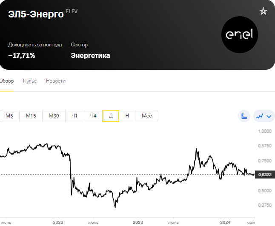This screenshot has width=275, height=226.
Task: Choose the Ч1 hourly interval
Action: point(74,116)
